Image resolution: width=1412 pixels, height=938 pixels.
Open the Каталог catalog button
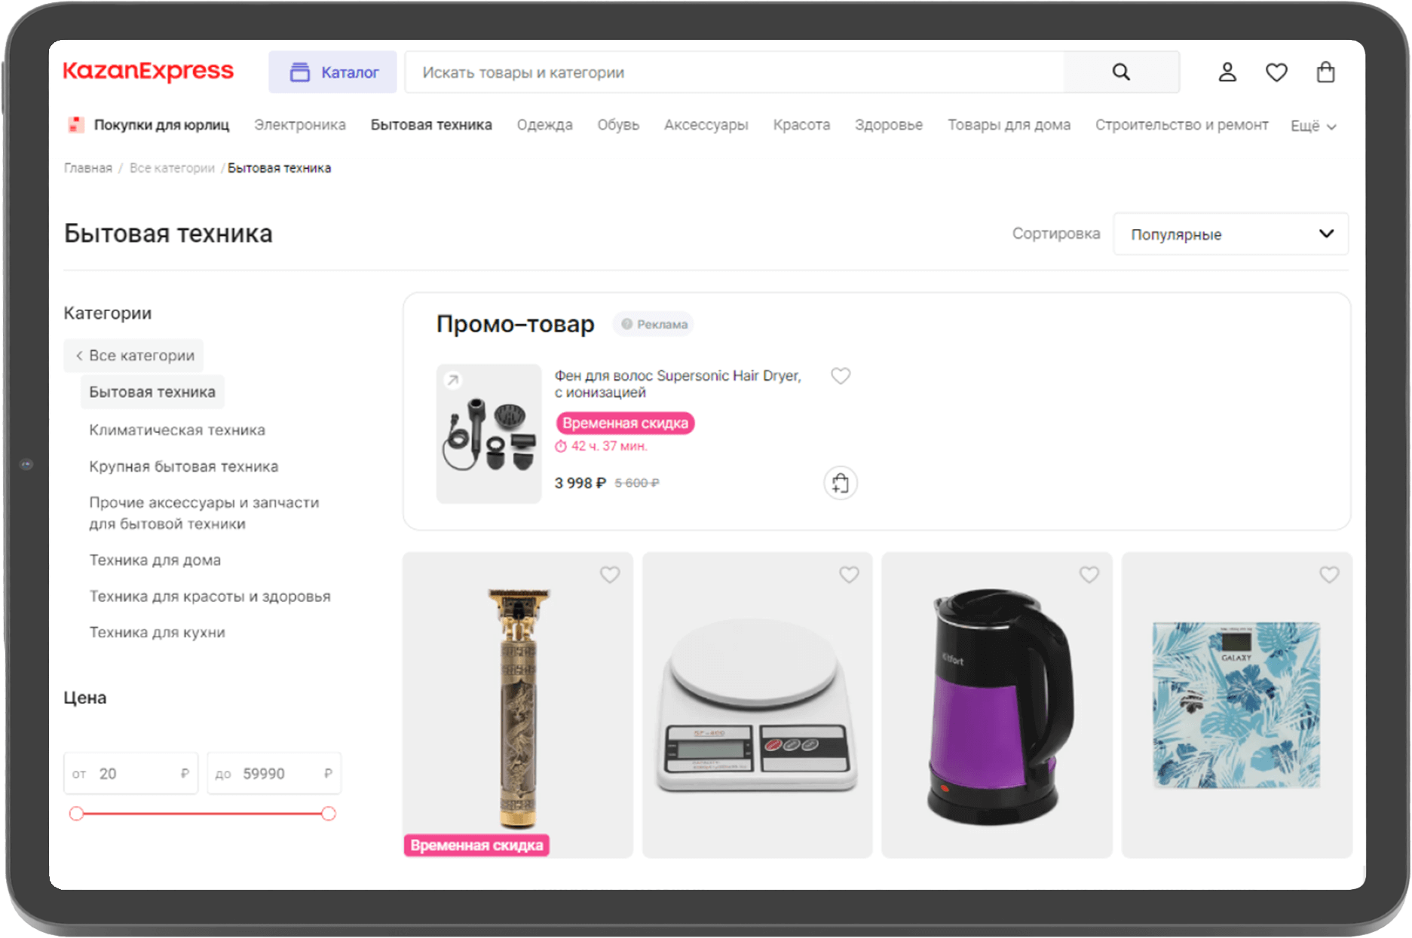[x=332, y=72]
